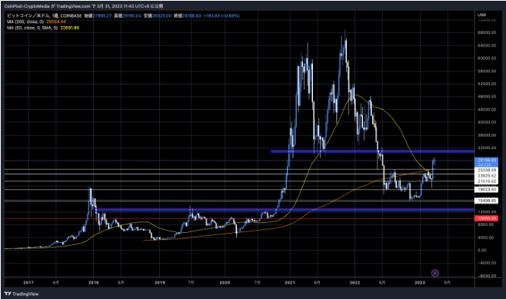The width and height of the screenshot is (506, 299).
Task: Click the 4000.00 price axis label
Action: (485, 238)
